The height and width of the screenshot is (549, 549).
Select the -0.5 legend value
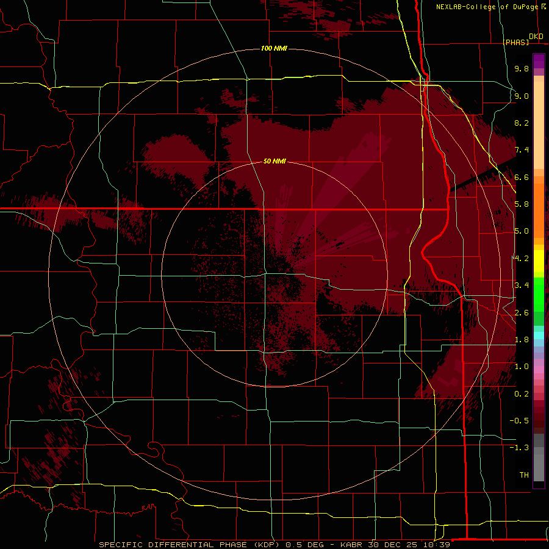[x=519, y=421]
